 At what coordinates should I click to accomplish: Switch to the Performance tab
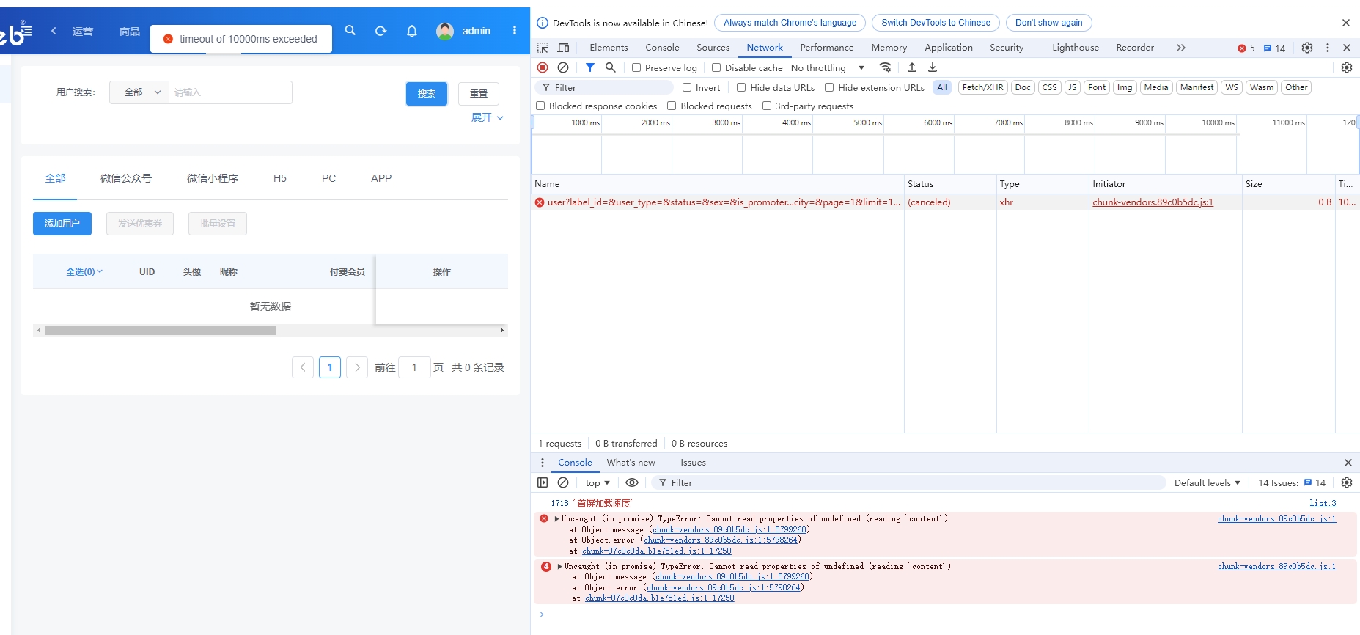pyautogui.click(x=826, y=48)
